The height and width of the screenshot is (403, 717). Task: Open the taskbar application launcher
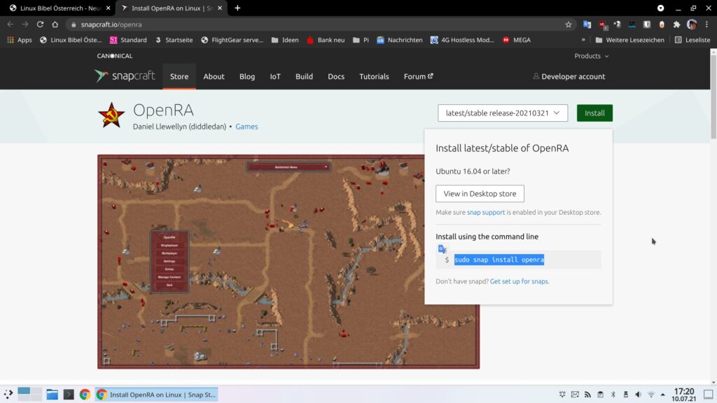coord(8,395)
